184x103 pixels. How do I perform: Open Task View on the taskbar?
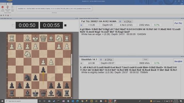(44, 101)
